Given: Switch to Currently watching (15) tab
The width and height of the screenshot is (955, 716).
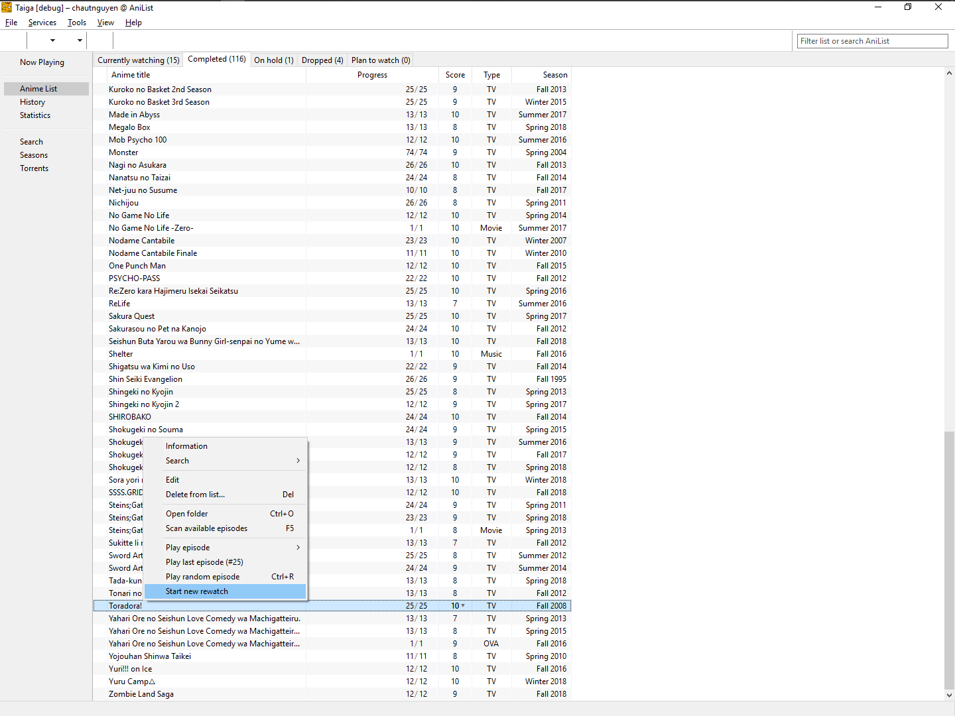Looking at the screenshot, I should 139,60.
